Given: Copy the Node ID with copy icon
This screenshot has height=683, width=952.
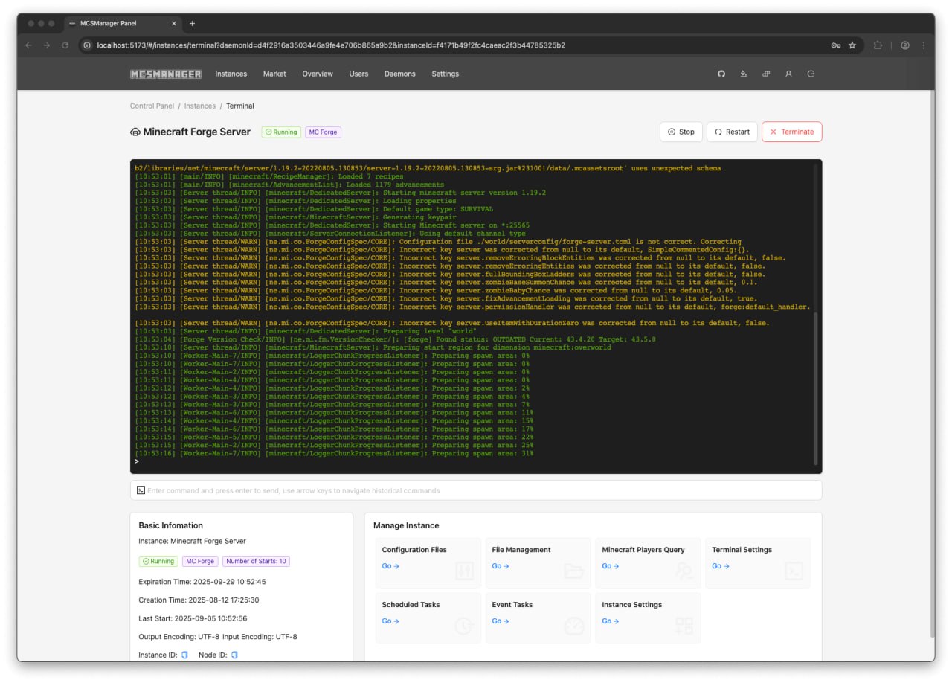Looking at the screenshot, I should point(234,655).
